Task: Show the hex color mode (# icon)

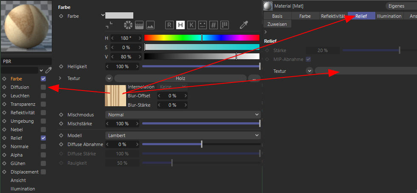Action: (213, 25)
